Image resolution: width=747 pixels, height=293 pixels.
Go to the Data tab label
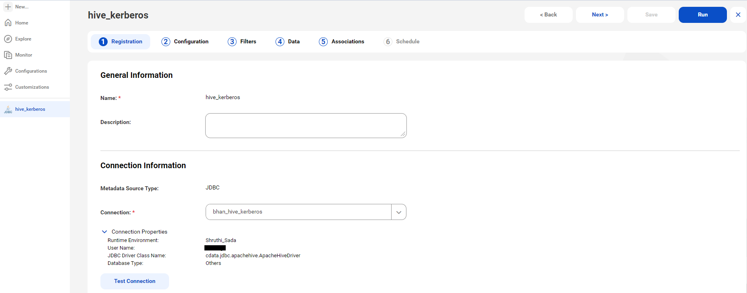[x=294, y=41]
